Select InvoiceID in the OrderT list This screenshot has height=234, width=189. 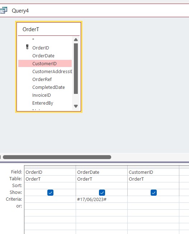(x=42, y=95)
